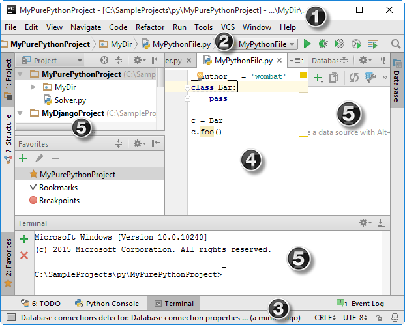Close terminal session with red X

[x=24, y=255]
